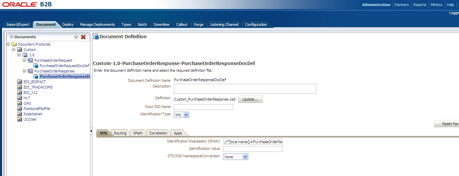Select the Correlation sub-tab
Viewport: 459px width, 176px height.
coord(158,133)
